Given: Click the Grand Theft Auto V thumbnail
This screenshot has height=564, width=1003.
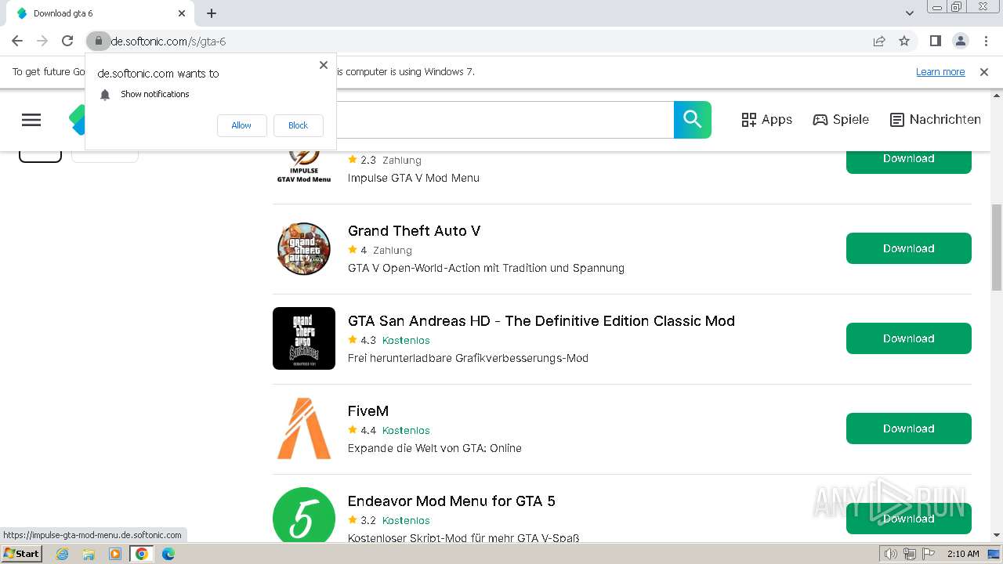Looking at the screenshot, I should point(304,248).
